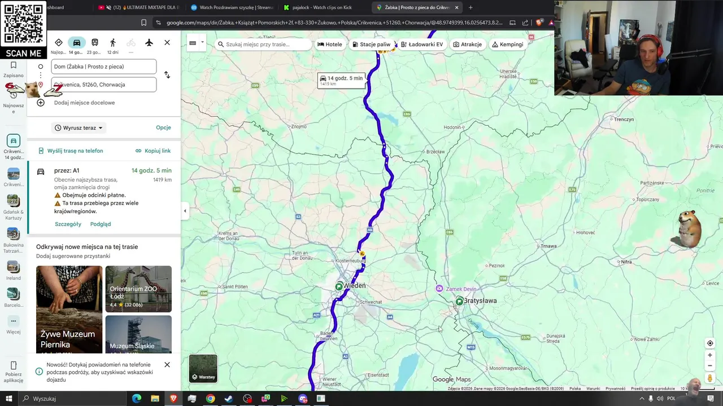Open Orientarium ZOO Łódź suggestion card
This screenshot has height=406, width=723.
pyautogui.click(x=138, y=289)
